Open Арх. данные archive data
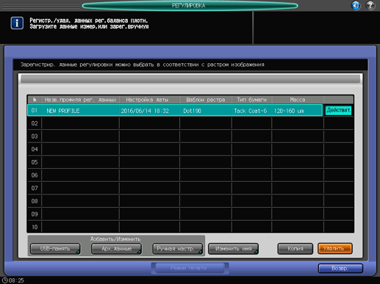This screenshot has width=380, height=284. point(116,249)
